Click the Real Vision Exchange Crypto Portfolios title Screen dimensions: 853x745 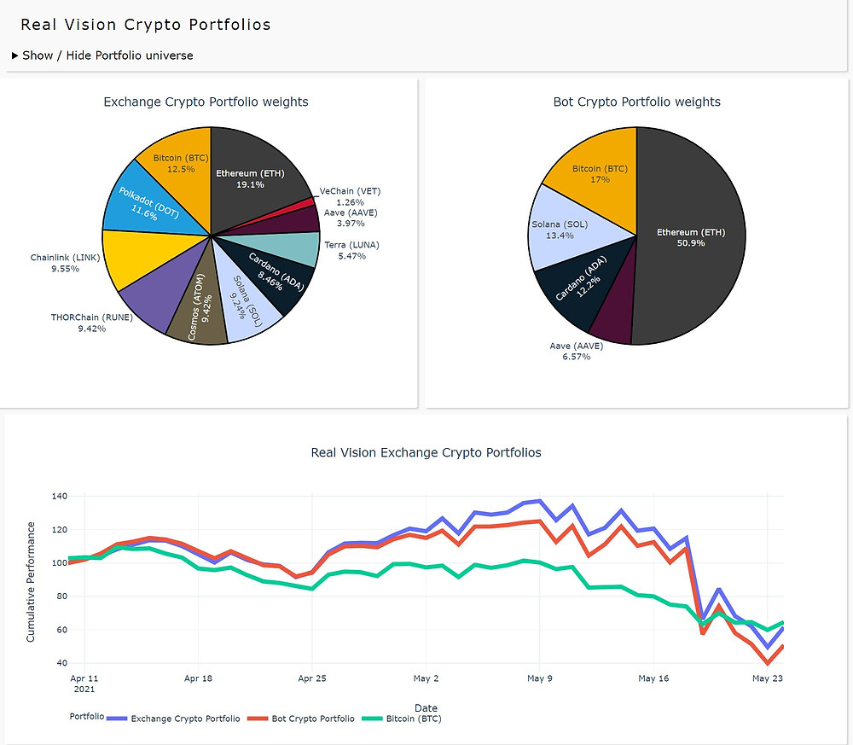click(426, 453)
